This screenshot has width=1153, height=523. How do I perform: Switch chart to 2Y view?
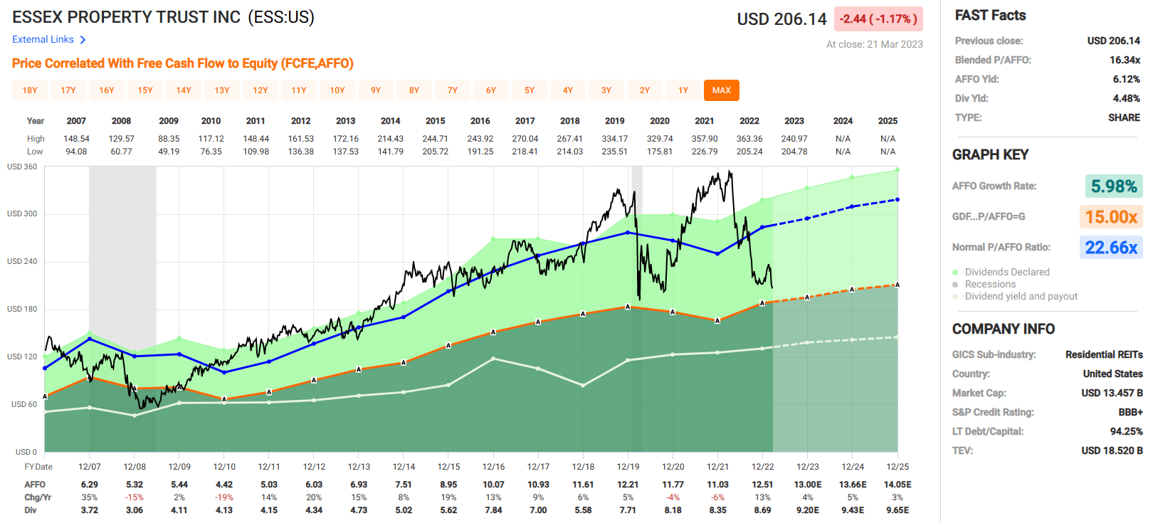(x=645, y=90)
